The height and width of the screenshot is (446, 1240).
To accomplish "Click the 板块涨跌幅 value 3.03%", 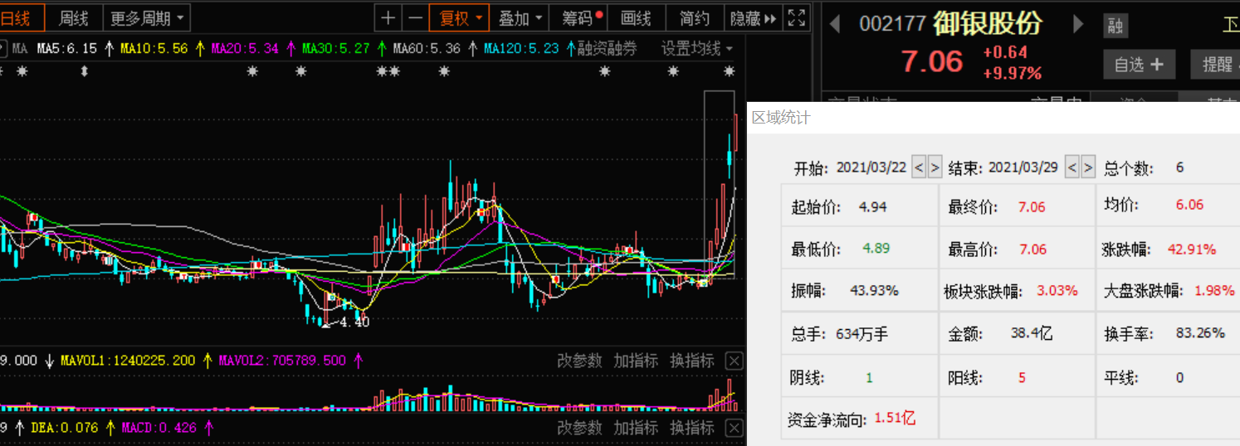I will point(1057,291).
